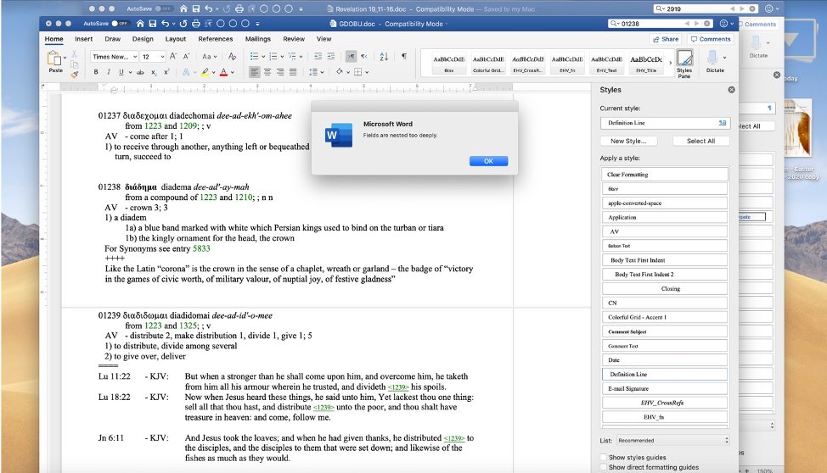This screenshot has width=827, height=473.
Task: Open Change Case Aa dropdown
Action: pyautogui.click(x=210, y=56)
